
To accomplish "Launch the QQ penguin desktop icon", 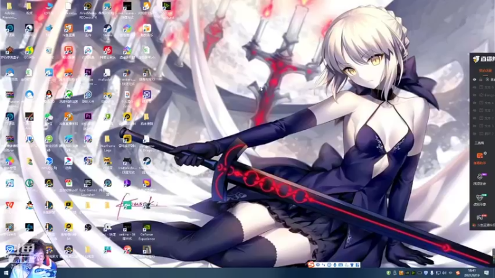I will point(49,95).
